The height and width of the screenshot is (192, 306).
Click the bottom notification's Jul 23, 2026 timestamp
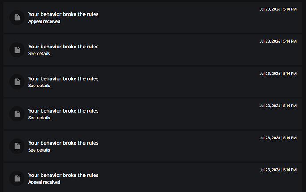[278, 170]
